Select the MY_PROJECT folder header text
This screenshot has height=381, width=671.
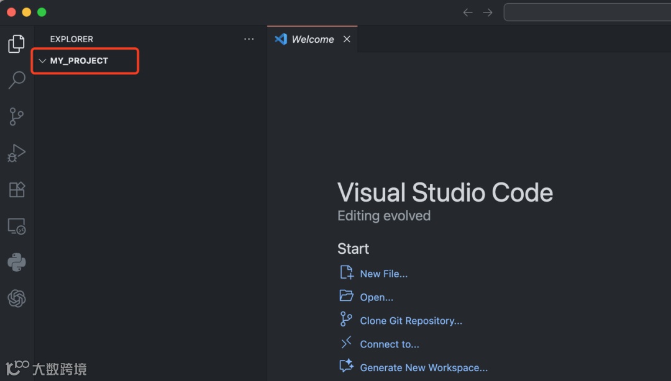point(79,61)
